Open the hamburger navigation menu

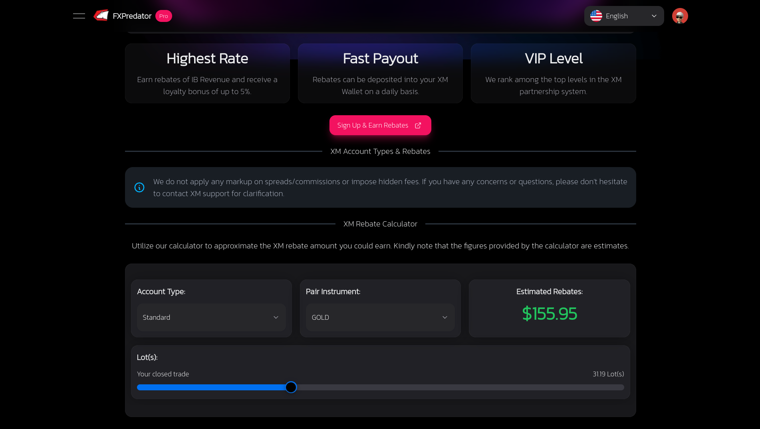point(79,16)
